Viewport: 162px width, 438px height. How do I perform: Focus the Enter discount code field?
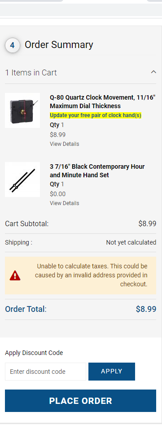click(45, 372)
